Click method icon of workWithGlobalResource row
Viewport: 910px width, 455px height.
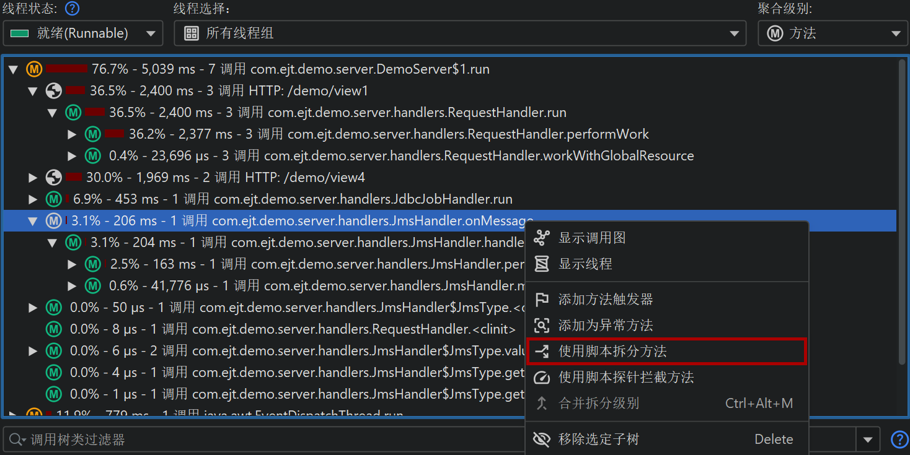93,156
